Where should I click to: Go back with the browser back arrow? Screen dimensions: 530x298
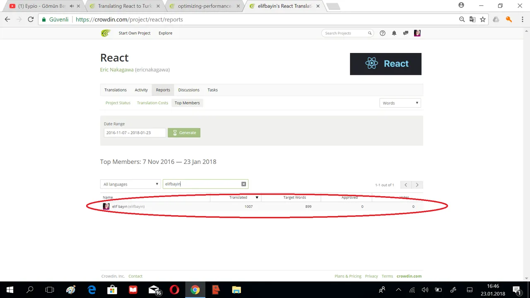point(7,19)
